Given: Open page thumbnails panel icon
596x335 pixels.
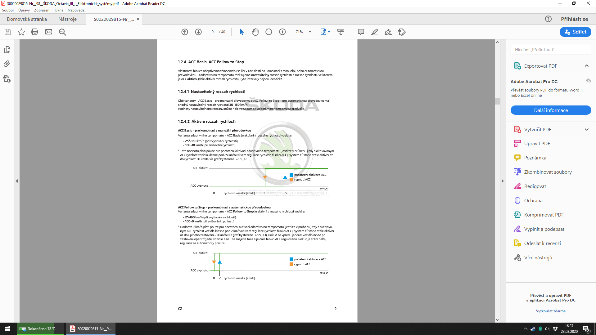Looking at the screenshot, I should pos(7,50).
